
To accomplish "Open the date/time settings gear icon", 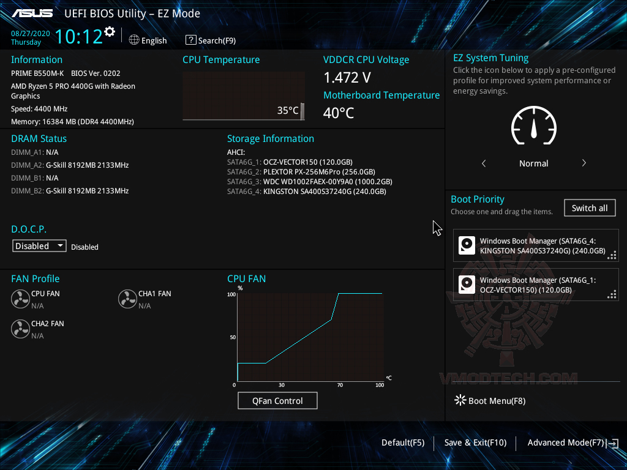I will tap(110, 32).
